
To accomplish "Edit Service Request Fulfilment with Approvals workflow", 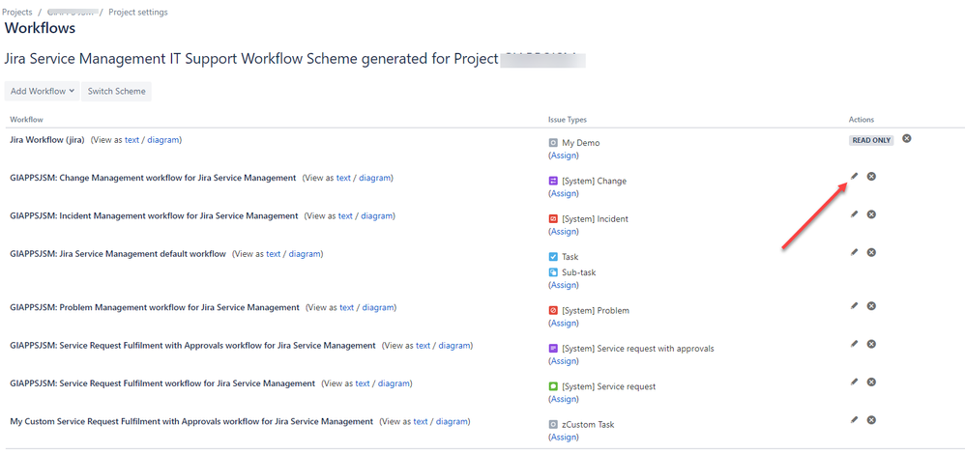I will (854, 344).
